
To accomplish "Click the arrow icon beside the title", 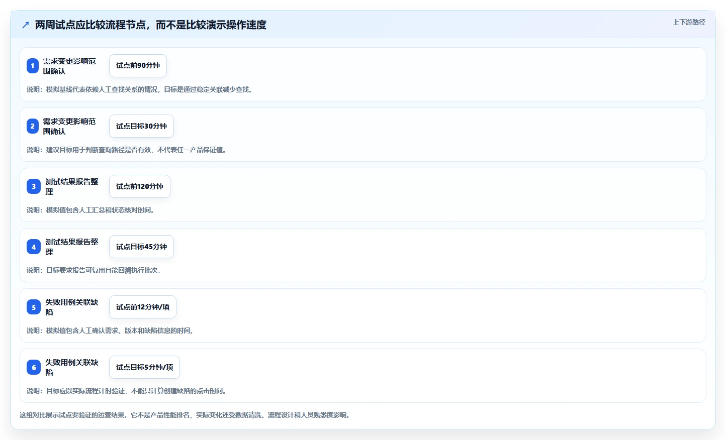I will (x=26, y=25).
